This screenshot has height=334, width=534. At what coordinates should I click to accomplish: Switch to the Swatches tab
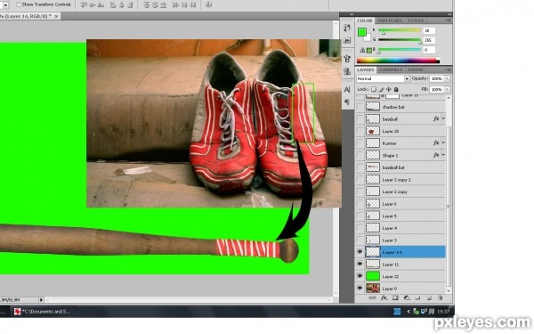pyautogui.click(x=390, y=20)
